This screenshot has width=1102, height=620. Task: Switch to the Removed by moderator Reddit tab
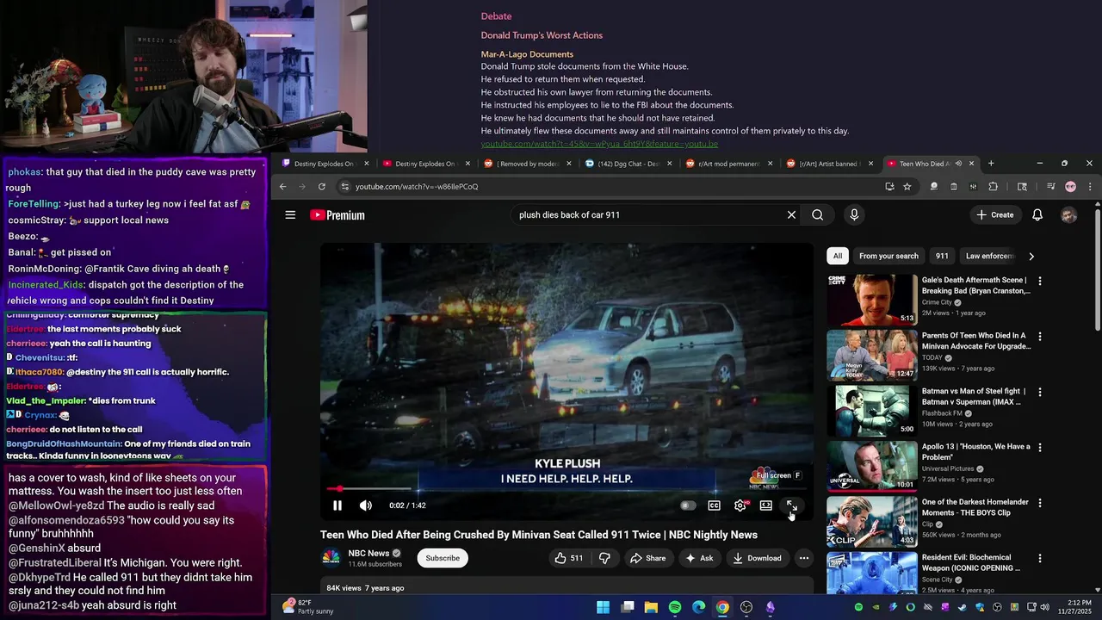[528, 164]
